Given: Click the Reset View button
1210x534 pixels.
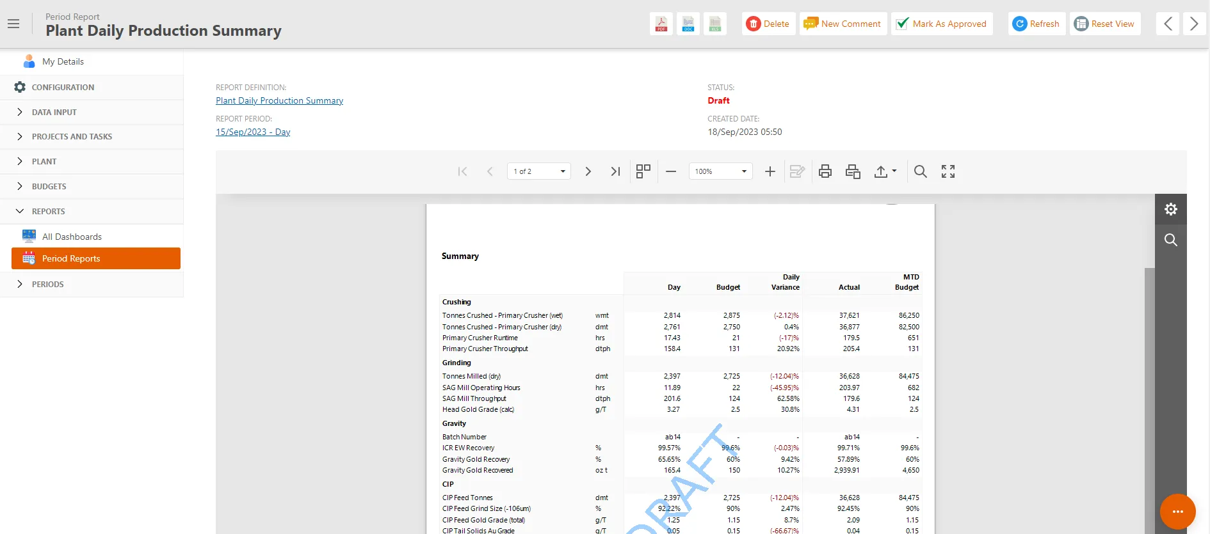Looking at the screenshot, I should (1105, 24).
